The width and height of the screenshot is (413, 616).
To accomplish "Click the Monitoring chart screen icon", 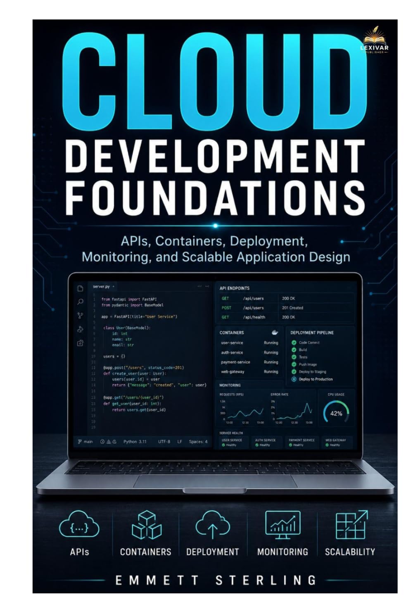I will 282,525.
